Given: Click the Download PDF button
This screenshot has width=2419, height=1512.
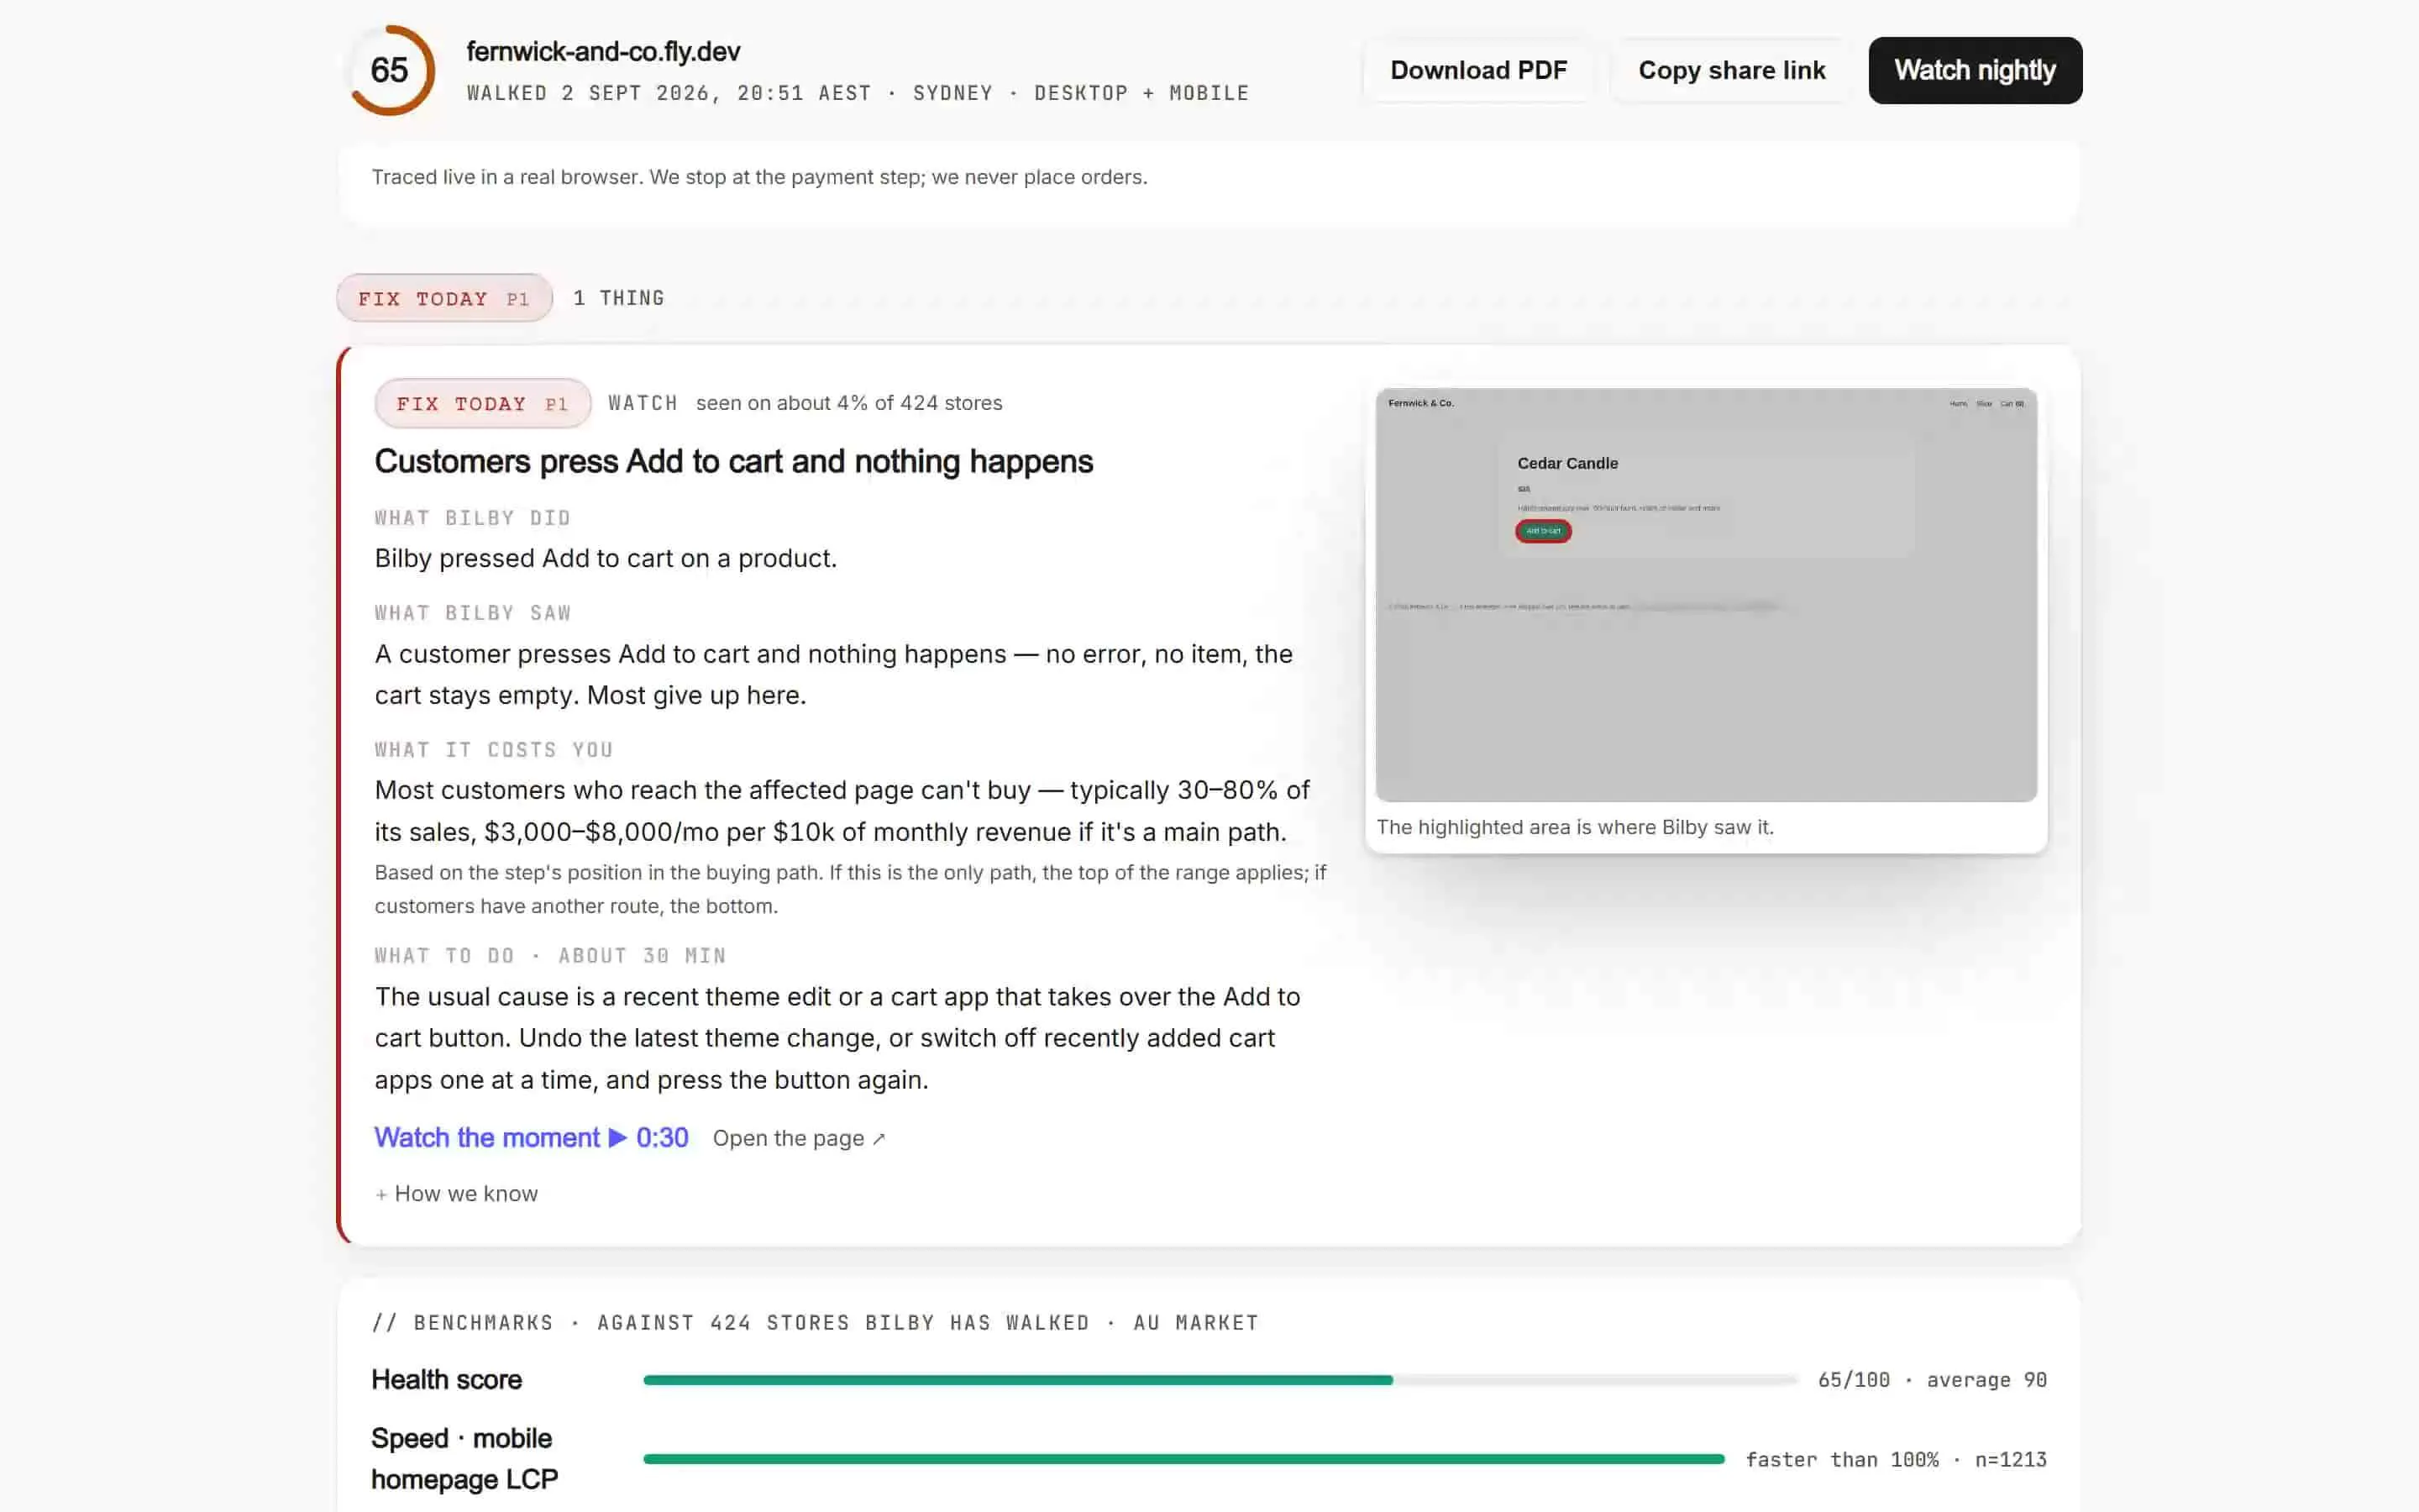Looking at the screenshot, I should pos(1478,70).
